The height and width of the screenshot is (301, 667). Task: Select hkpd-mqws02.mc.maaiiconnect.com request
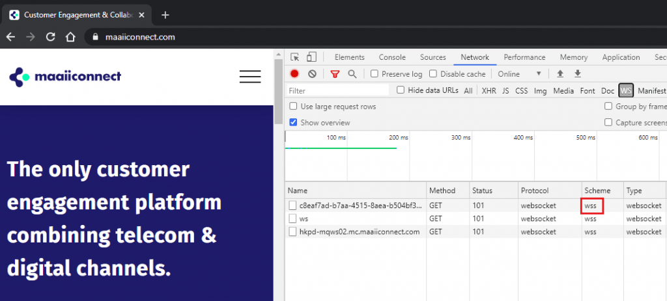pyautogui.click(x=475, y=232)
